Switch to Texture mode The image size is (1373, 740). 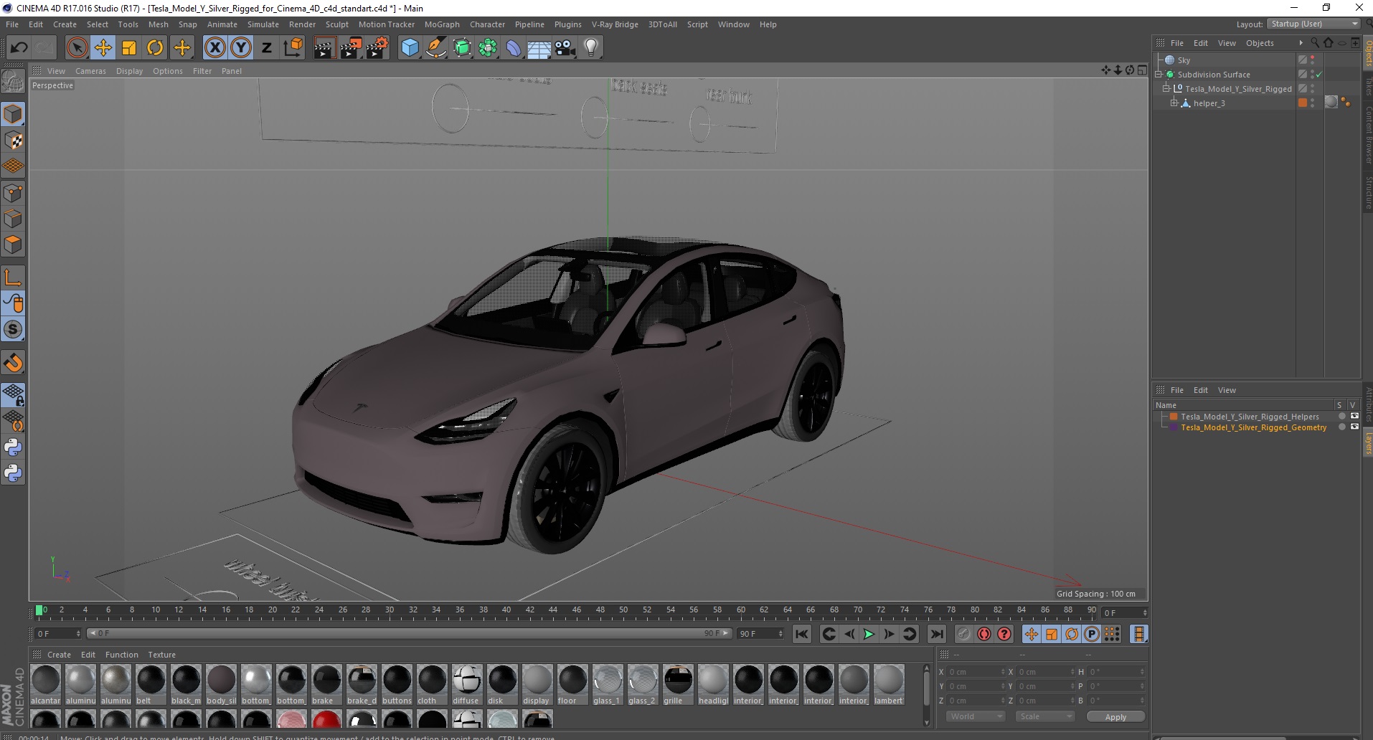(13, 141)
